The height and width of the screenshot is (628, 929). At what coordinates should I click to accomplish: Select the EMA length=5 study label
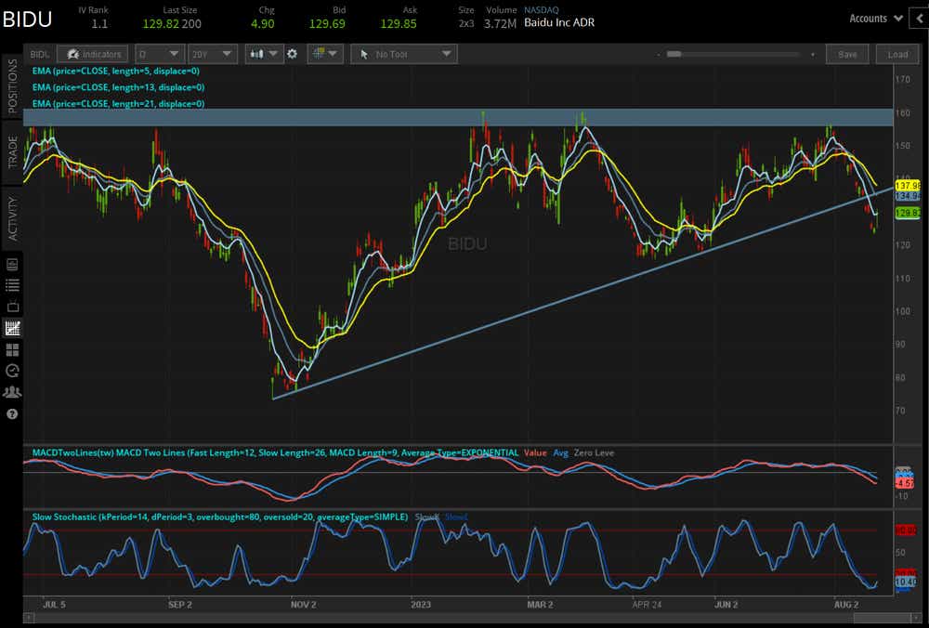(115, 72)
